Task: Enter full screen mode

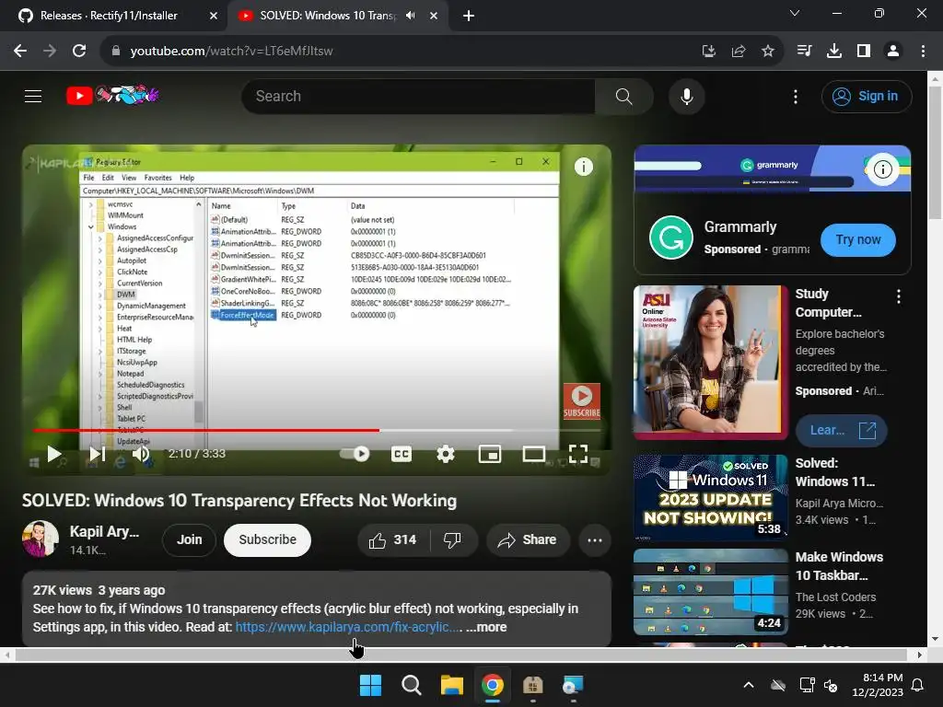Action: tap(578, 454)
